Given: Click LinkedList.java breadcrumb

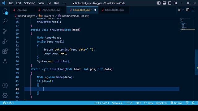Looking at the screenshot, I should [26, 16].
